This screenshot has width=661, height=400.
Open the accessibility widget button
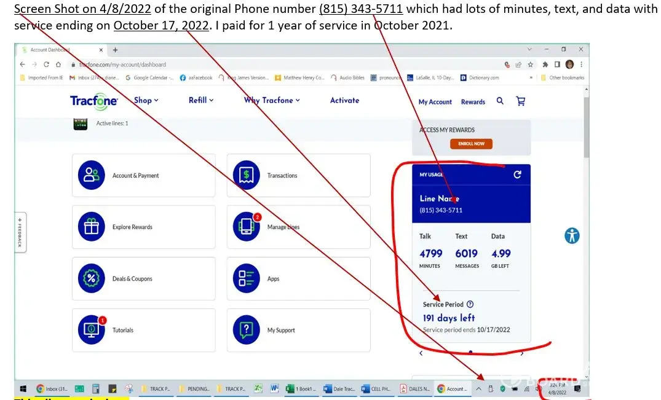pos(572,235)
